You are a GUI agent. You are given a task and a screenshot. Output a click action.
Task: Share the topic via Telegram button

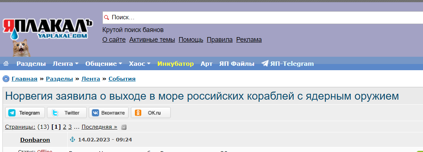coord(25,113)
